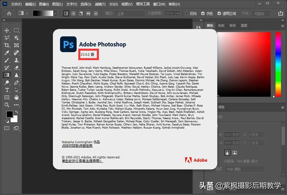Uncheck the 仿色 checkbox
287x195 pixels.
(203, 13)
